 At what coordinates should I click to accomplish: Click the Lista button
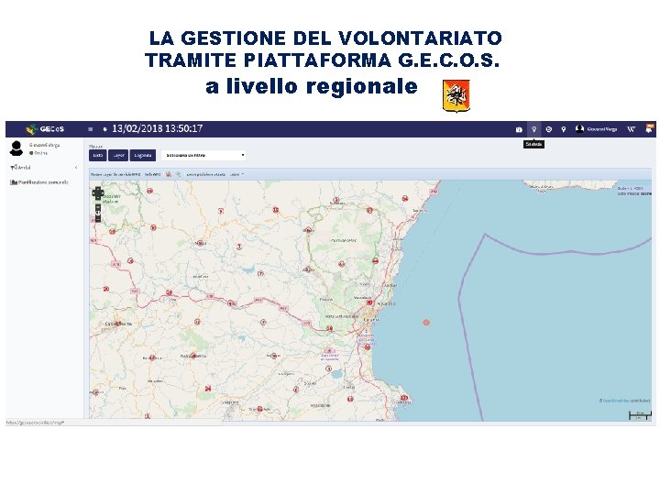pos(98,155)
